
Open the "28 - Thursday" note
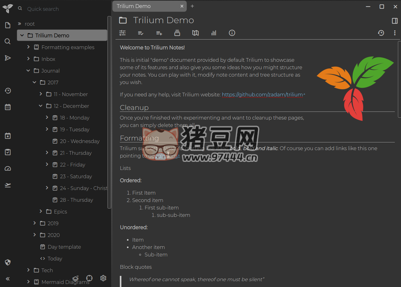pyautogui.click(x=76, y=200)
